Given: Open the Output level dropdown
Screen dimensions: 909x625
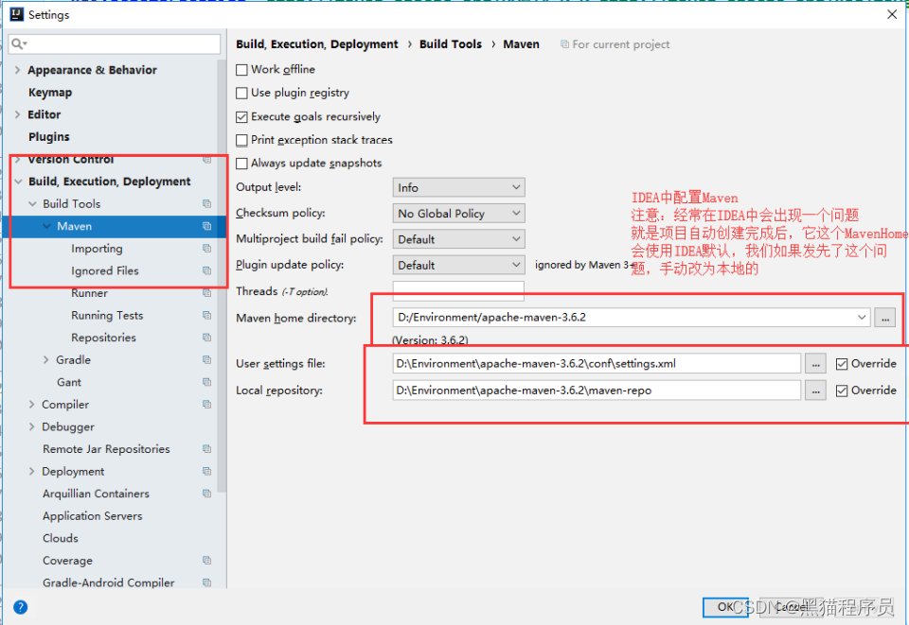Looking at the screenshot, I should pyautogui.click(x=458, y=187).
